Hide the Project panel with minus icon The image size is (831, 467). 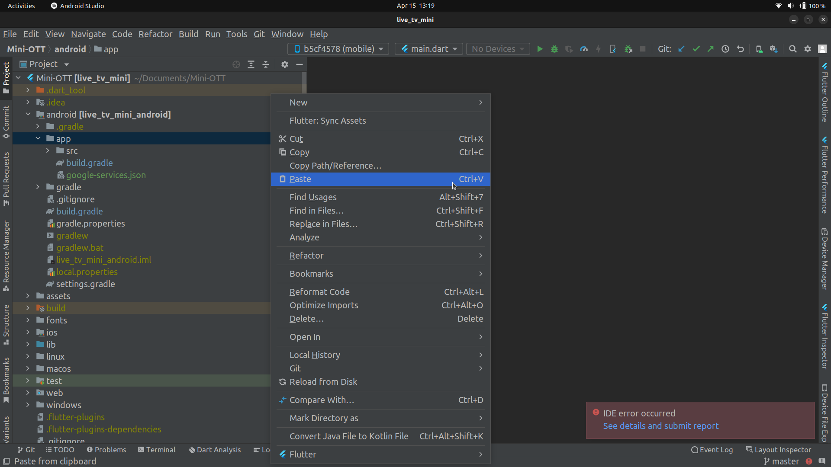click(299, 64)
